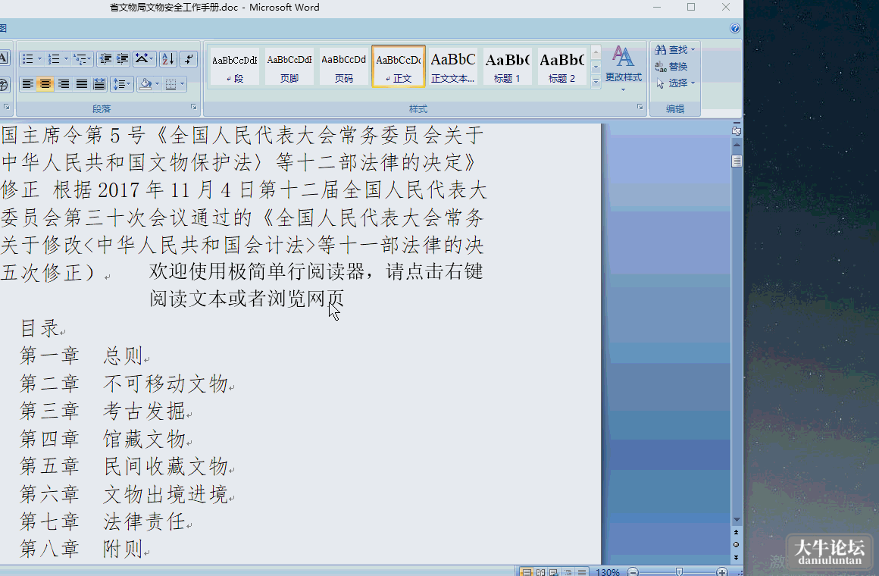Click the multilevel list icon

[x=81, y=59]
